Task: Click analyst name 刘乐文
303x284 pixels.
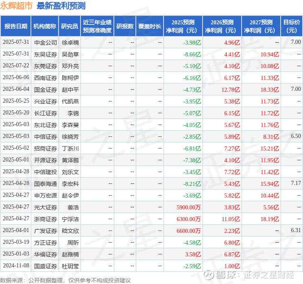Action: tap(70, 172)
